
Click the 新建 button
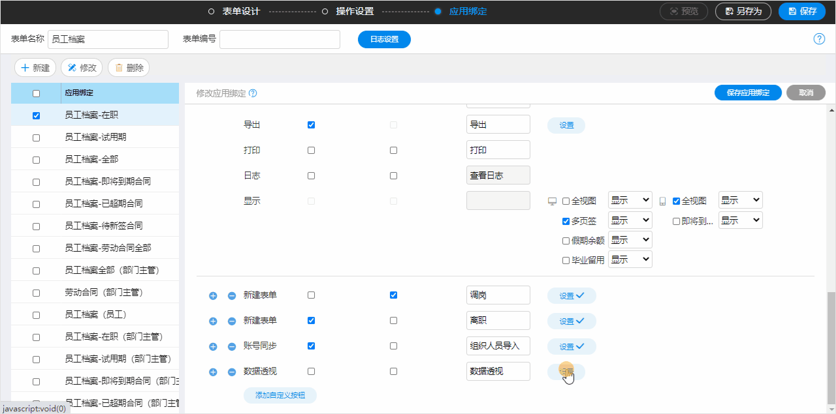[35, 68]
